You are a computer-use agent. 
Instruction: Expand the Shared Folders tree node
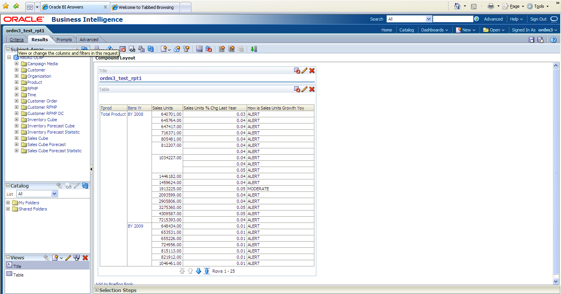pos(8,209)
